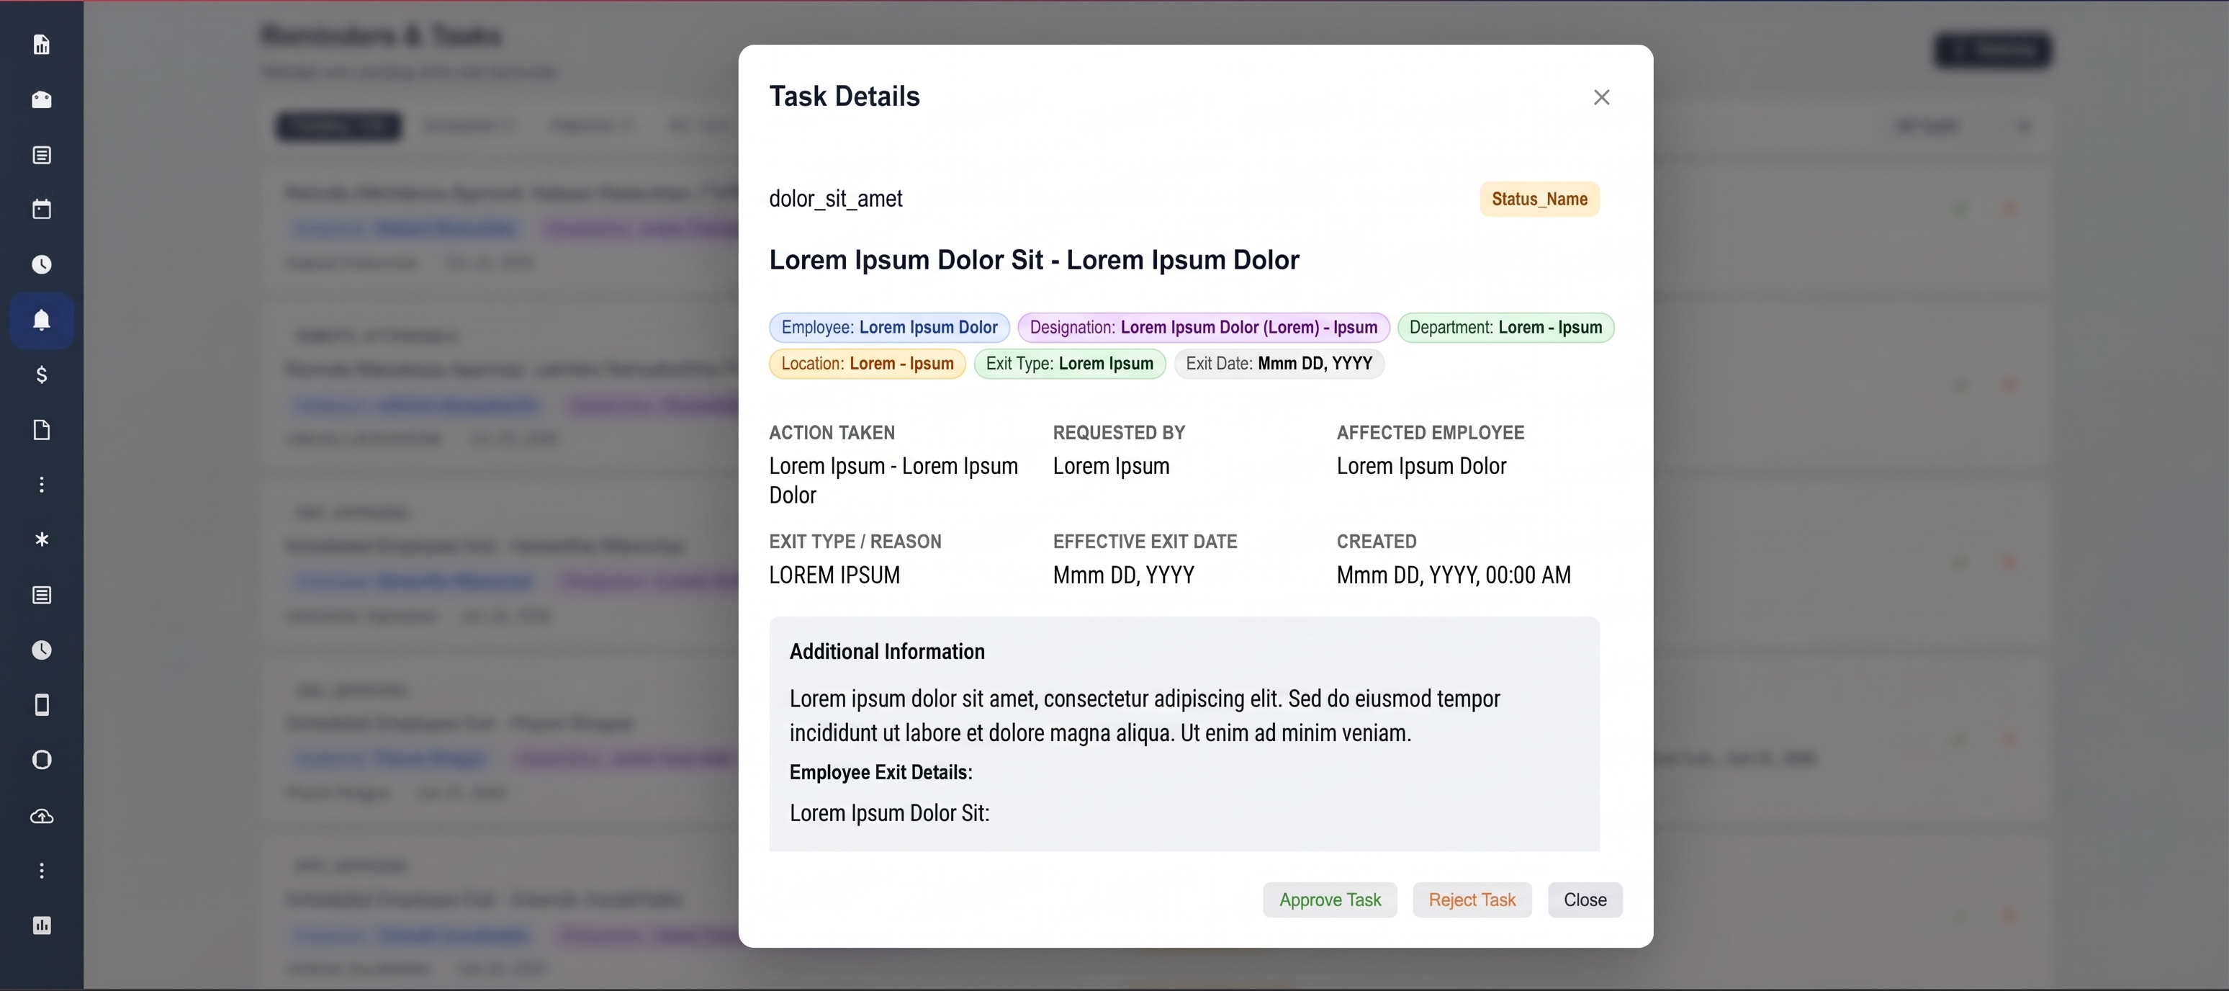Click the Additional Information heading
2229x991 pixels.
(887, 652)
